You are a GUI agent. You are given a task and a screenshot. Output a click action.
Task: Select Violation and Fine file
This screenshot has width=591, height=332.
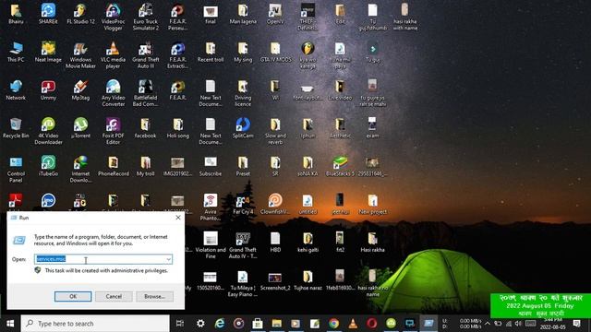tap(211, 245)
